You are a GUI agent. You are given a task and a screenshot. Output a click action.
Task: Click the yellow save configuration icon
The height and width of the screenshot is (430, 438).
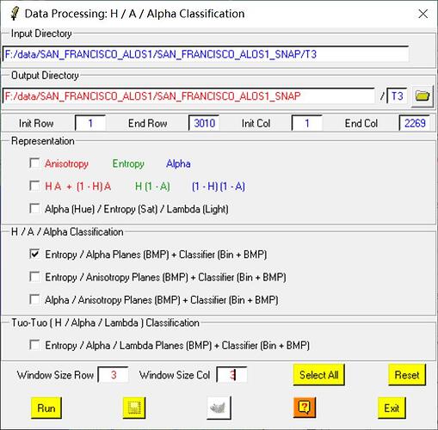pos(134,408)
